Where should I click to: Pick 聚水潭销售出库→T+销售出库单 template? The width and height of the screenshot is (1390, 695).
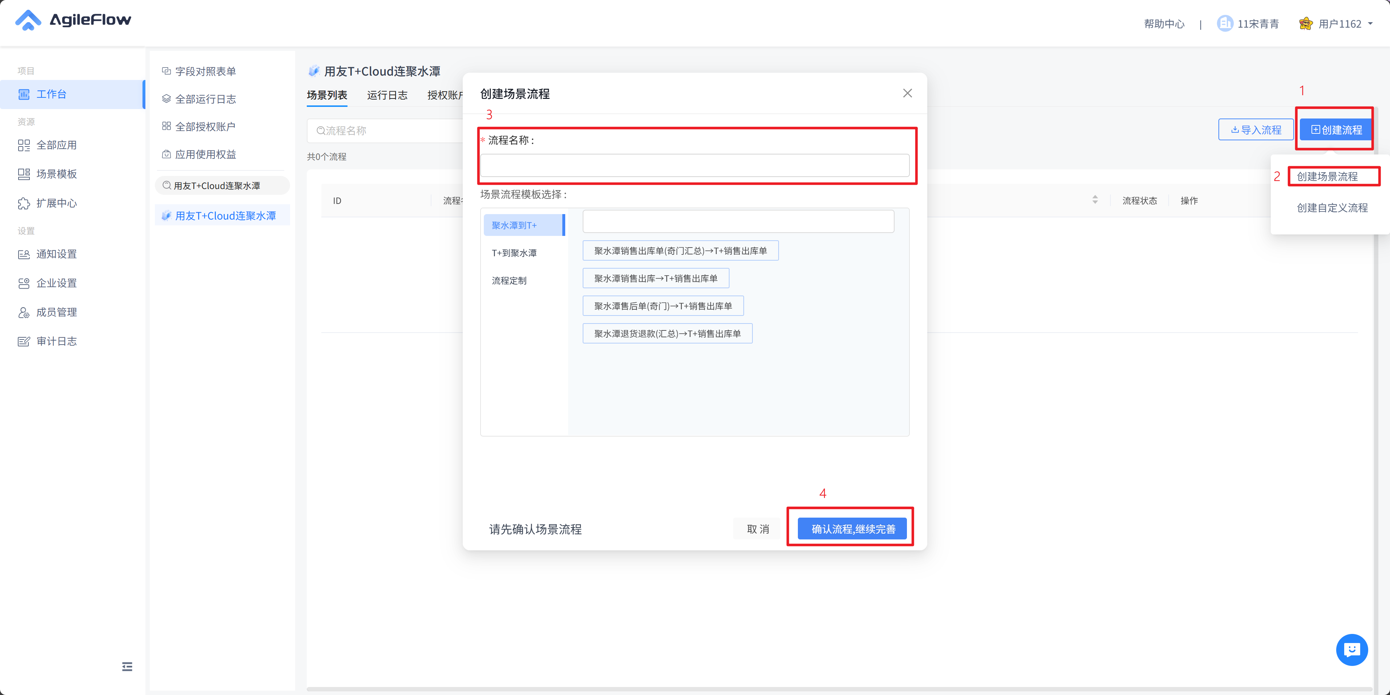[x=656, y=278]
